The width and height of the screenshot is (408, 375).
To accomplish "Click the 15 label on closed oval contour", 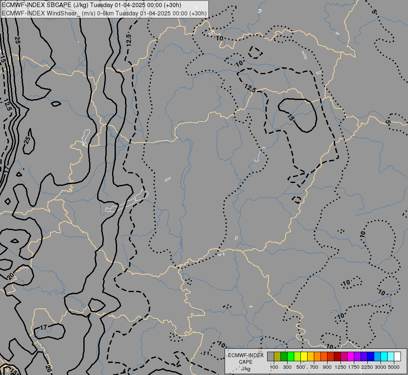I will 290,117.
